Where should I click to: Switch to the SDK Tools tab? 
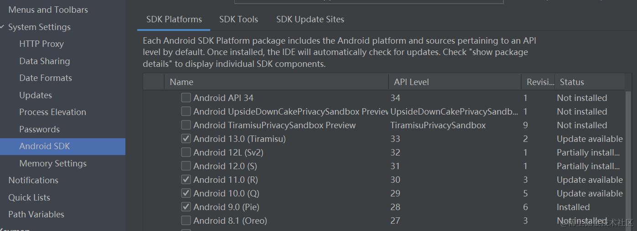238,20
